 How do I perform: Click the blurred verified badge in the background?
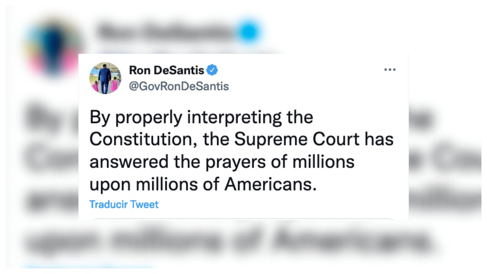(x=248, y=31)
